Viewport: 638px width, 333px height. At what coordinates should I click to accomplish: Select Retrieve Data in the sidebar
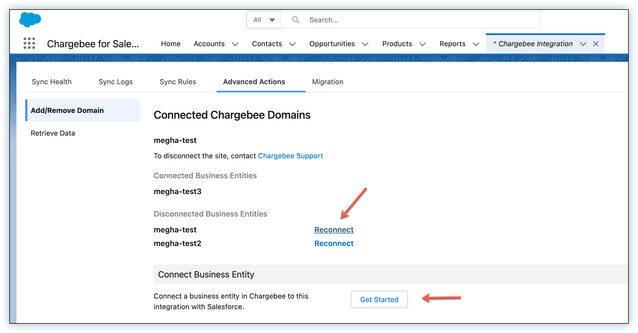53,133
